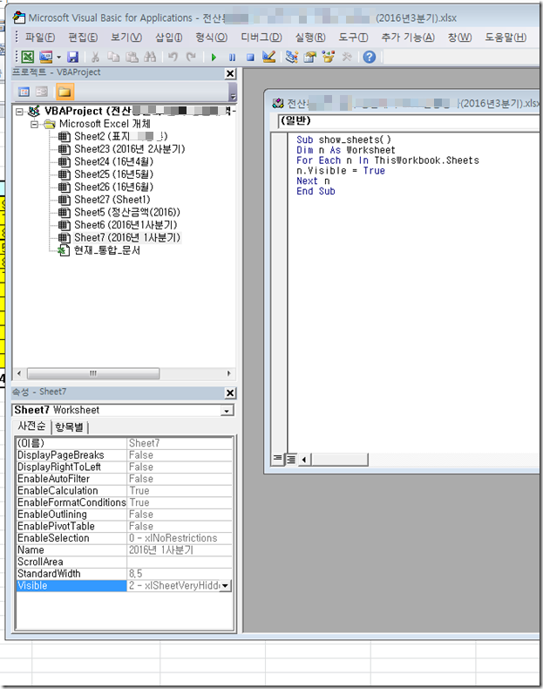Screen dimensions: 543x689
Task: Toggle Folders icon in project panel
Action: coord(64,92)
